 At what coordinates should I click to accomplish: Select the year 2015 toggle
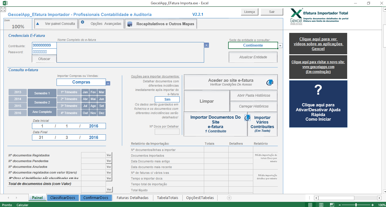(x=18, y=106)
